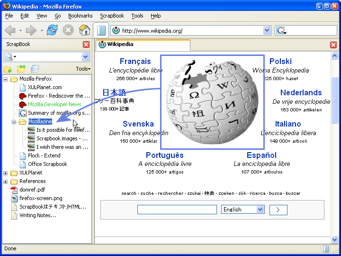Open the Français Wikipedia link

click(x=135, y=61)
